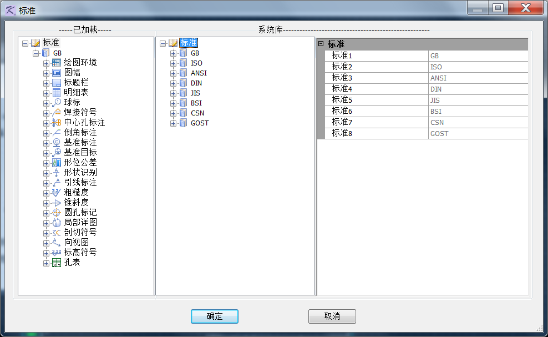Expand the system library DIN node
This screenshot has width=548, height=337.
coord(173,84)
